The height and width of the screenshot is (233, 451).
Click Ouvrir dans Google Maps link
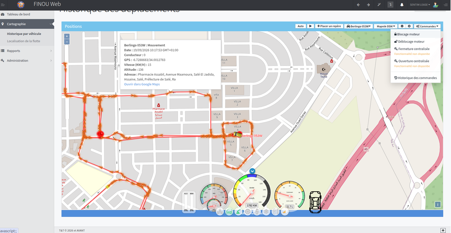coord(142,84)
